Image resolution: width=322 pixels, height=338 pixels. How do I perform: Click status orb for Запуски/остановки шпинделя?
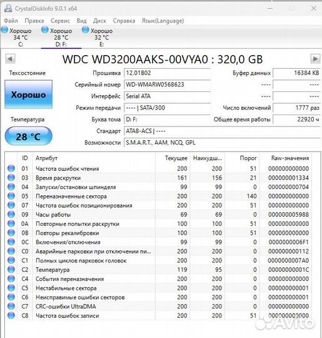point(11,187)
